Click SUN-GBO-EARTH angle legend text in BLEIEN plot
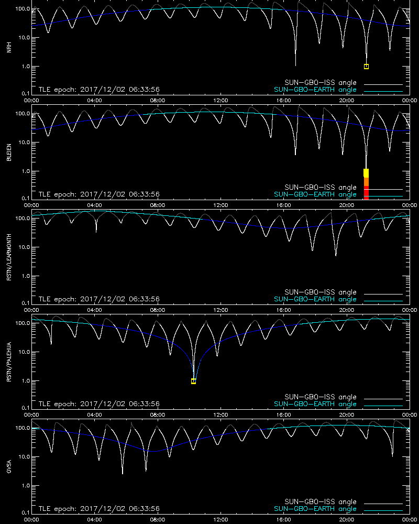 coord(315,194)
